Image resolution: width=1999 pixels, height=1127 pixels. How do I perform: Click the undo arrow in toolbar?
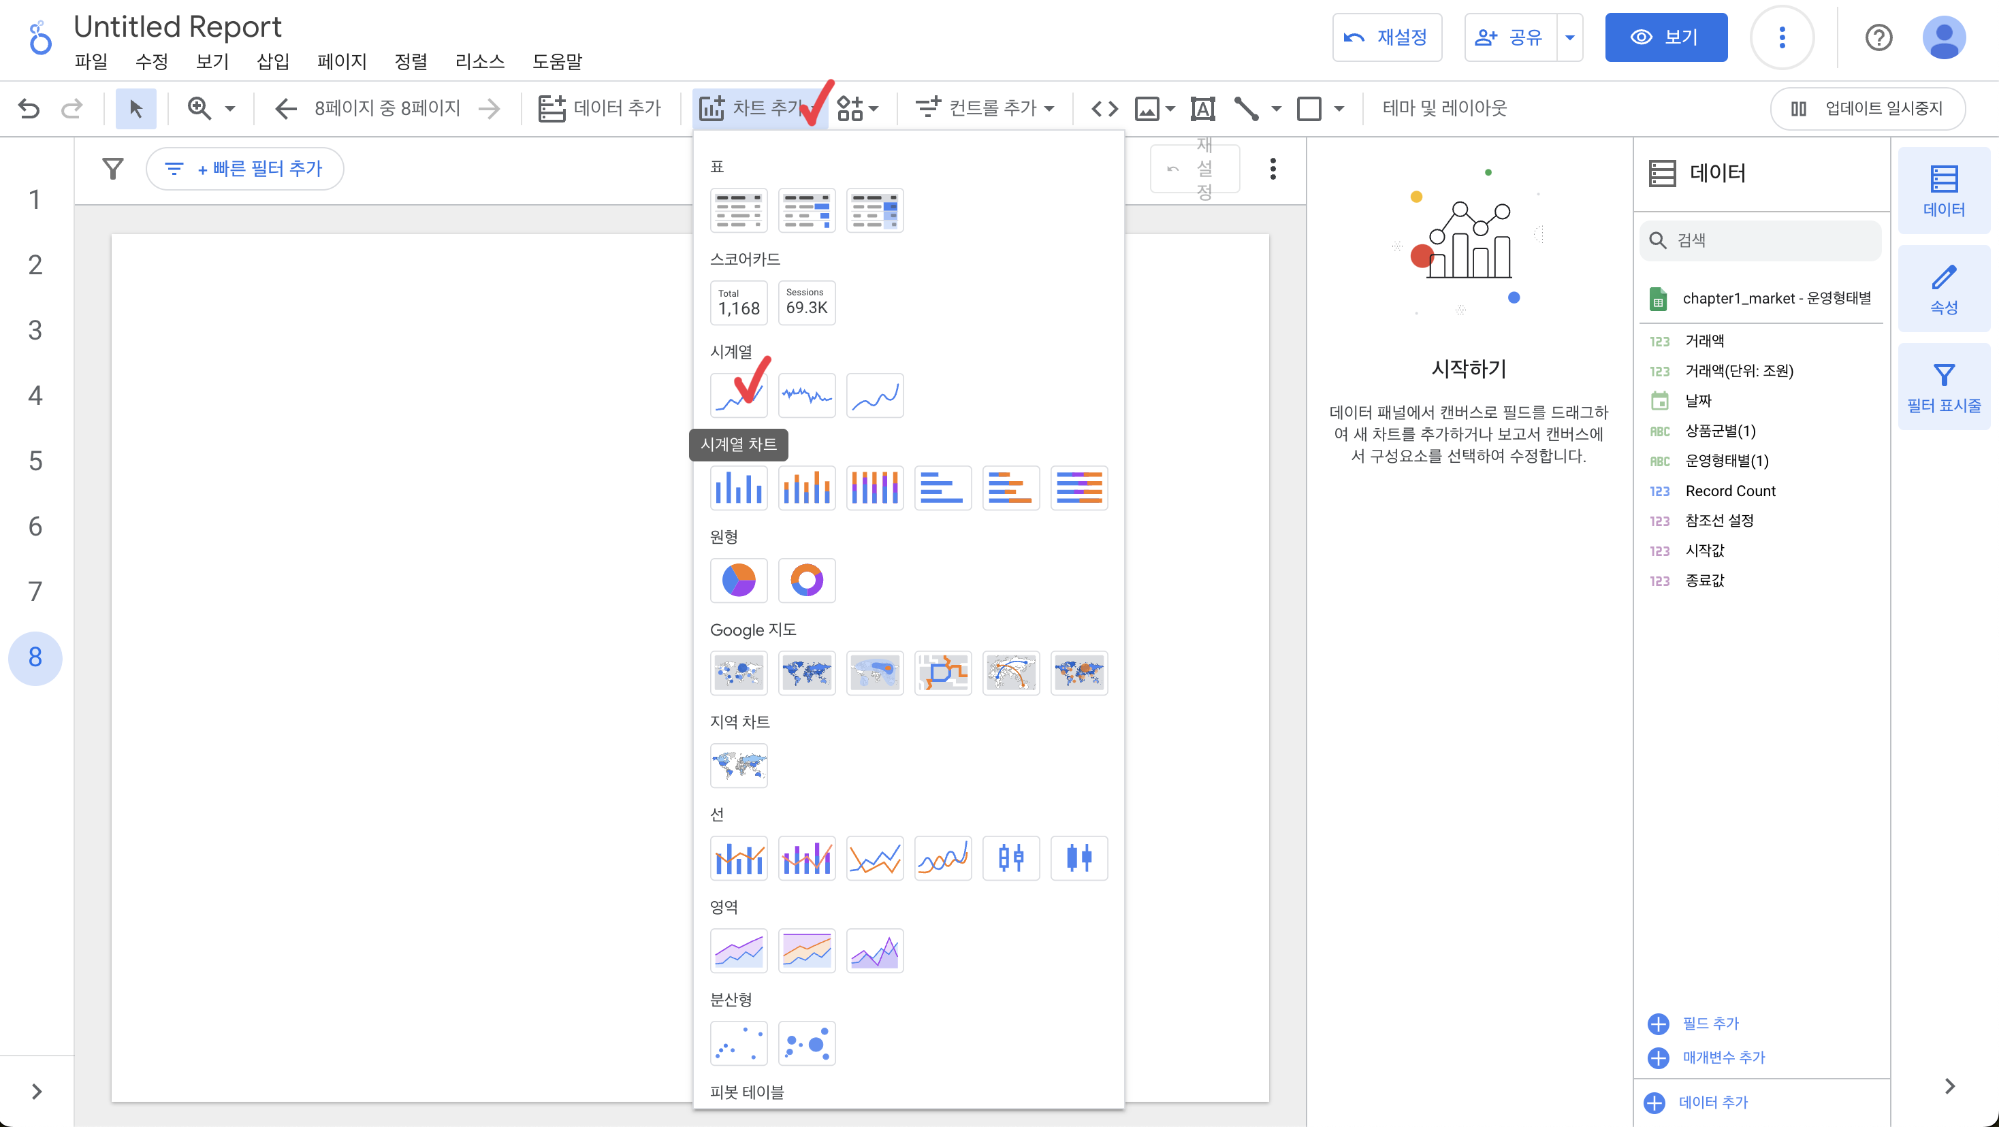pyautogui.click(x=29, y=109)
